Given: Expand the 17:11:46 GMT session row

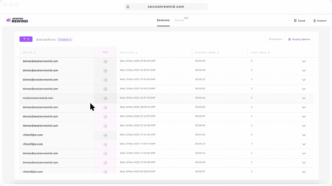Looking at the screenshot, I should click(304, 135).
